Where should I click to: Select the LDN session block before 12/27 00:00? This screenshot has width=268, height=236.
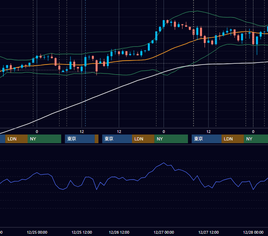143,139
